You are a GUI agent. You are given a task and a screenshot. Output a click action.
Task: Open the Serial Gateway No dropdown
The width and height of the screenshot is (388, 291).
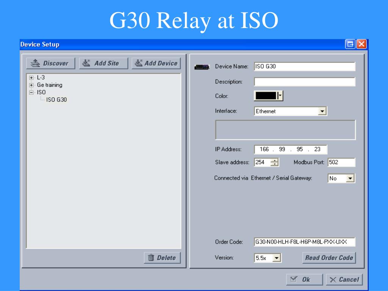pyautogui.click(x=350, y=178)
